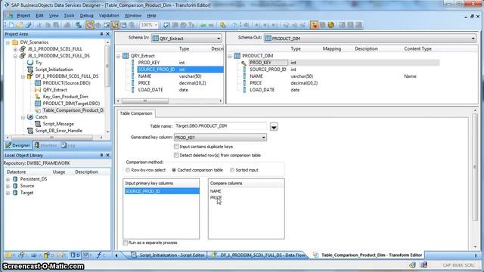The image size is (484, 272).
Task: Open the Projects tab icon in object library
Action: click(8, 255)
